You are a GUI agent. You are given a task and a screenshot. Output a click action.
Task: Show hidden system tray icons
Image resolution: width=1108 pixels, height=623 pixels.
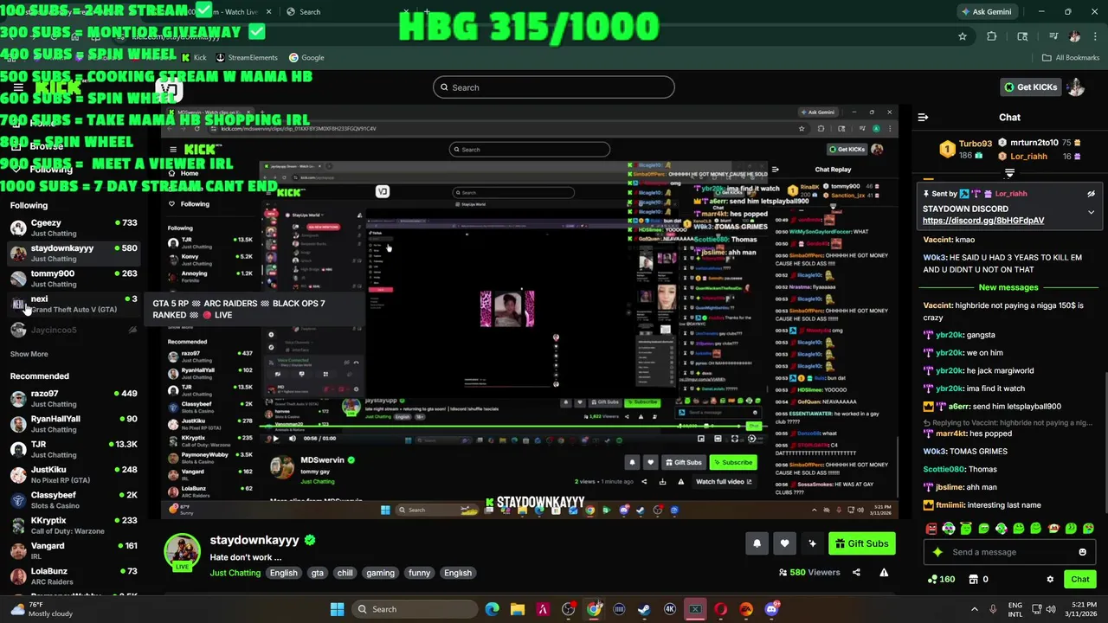pyautogui.click(x=974, y=609)
